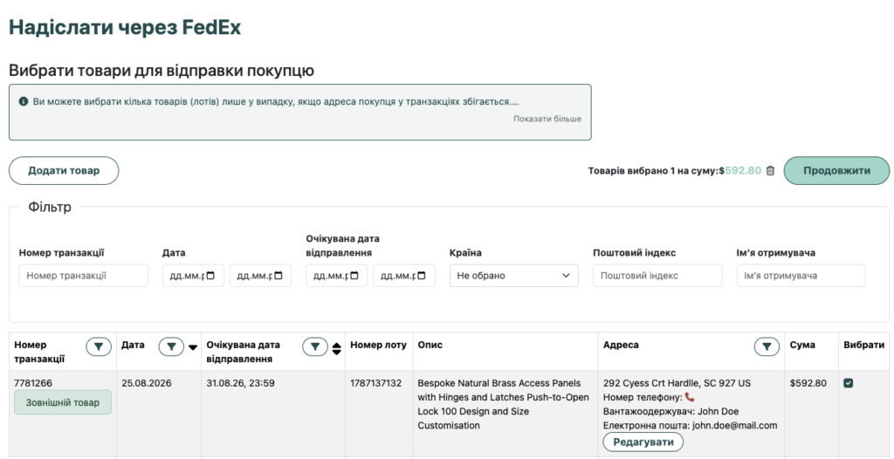Screen dimensions: 894x459
Task: Click transaction number 7781266
Action: (x=33, y=383)
